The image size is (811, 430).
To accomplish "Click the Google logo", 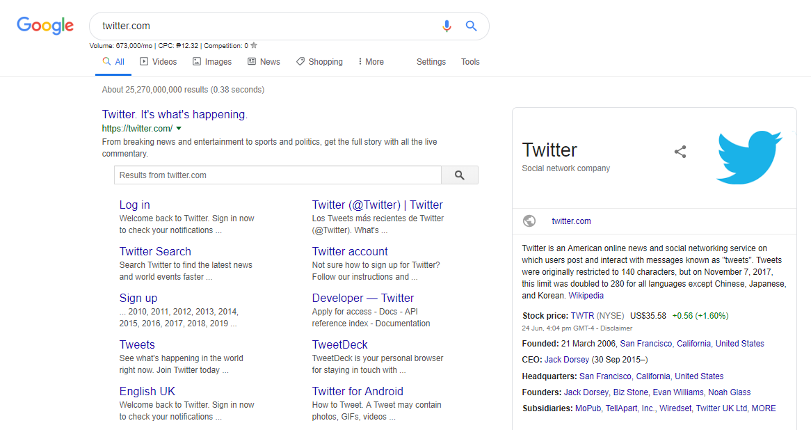I will tap(45, 25).
